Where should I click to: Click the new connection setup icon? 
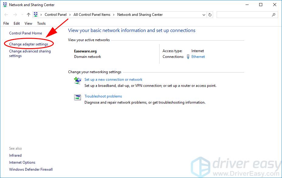click(x=77, y=80)
